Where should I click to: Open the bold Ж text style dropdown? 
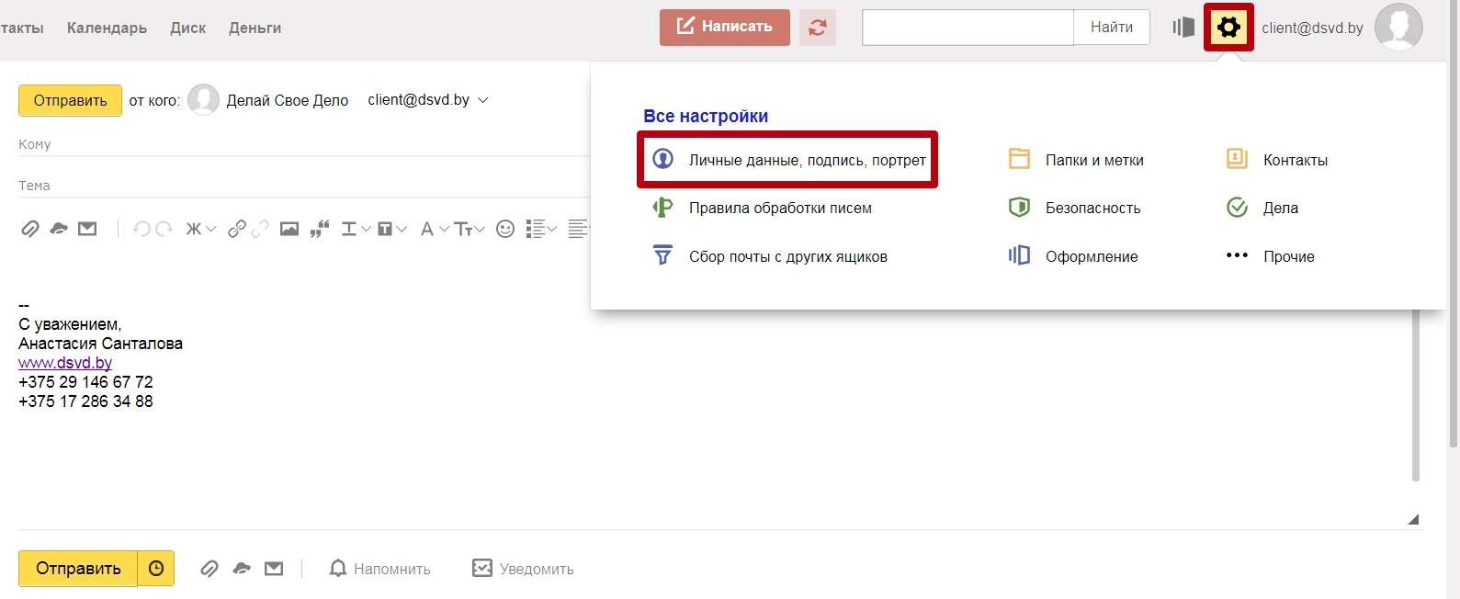click(x=200, y=229)
